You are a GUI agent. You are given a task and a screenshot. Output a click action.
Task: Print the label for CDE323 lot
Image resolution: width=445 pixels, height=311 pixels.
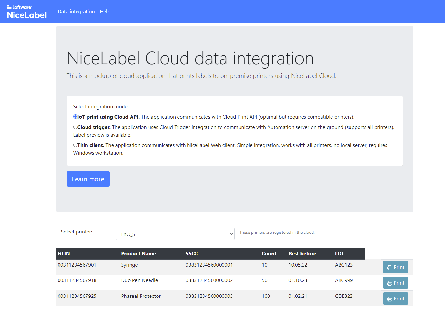coord(395,299)
